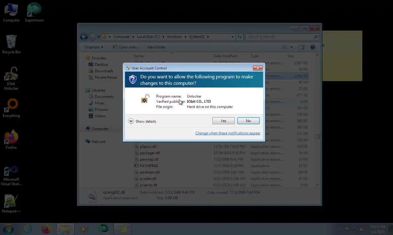This screenshot has height=235, width=393.
Task: Select Windows in the address breadcrumb
Action: click(x=174, y=37)
